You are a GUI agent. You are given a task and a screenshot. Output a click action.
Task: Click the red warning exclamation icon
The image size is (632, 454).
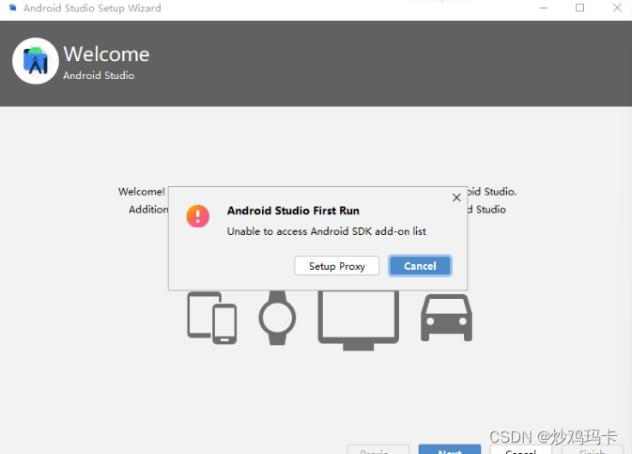[197, 216]
